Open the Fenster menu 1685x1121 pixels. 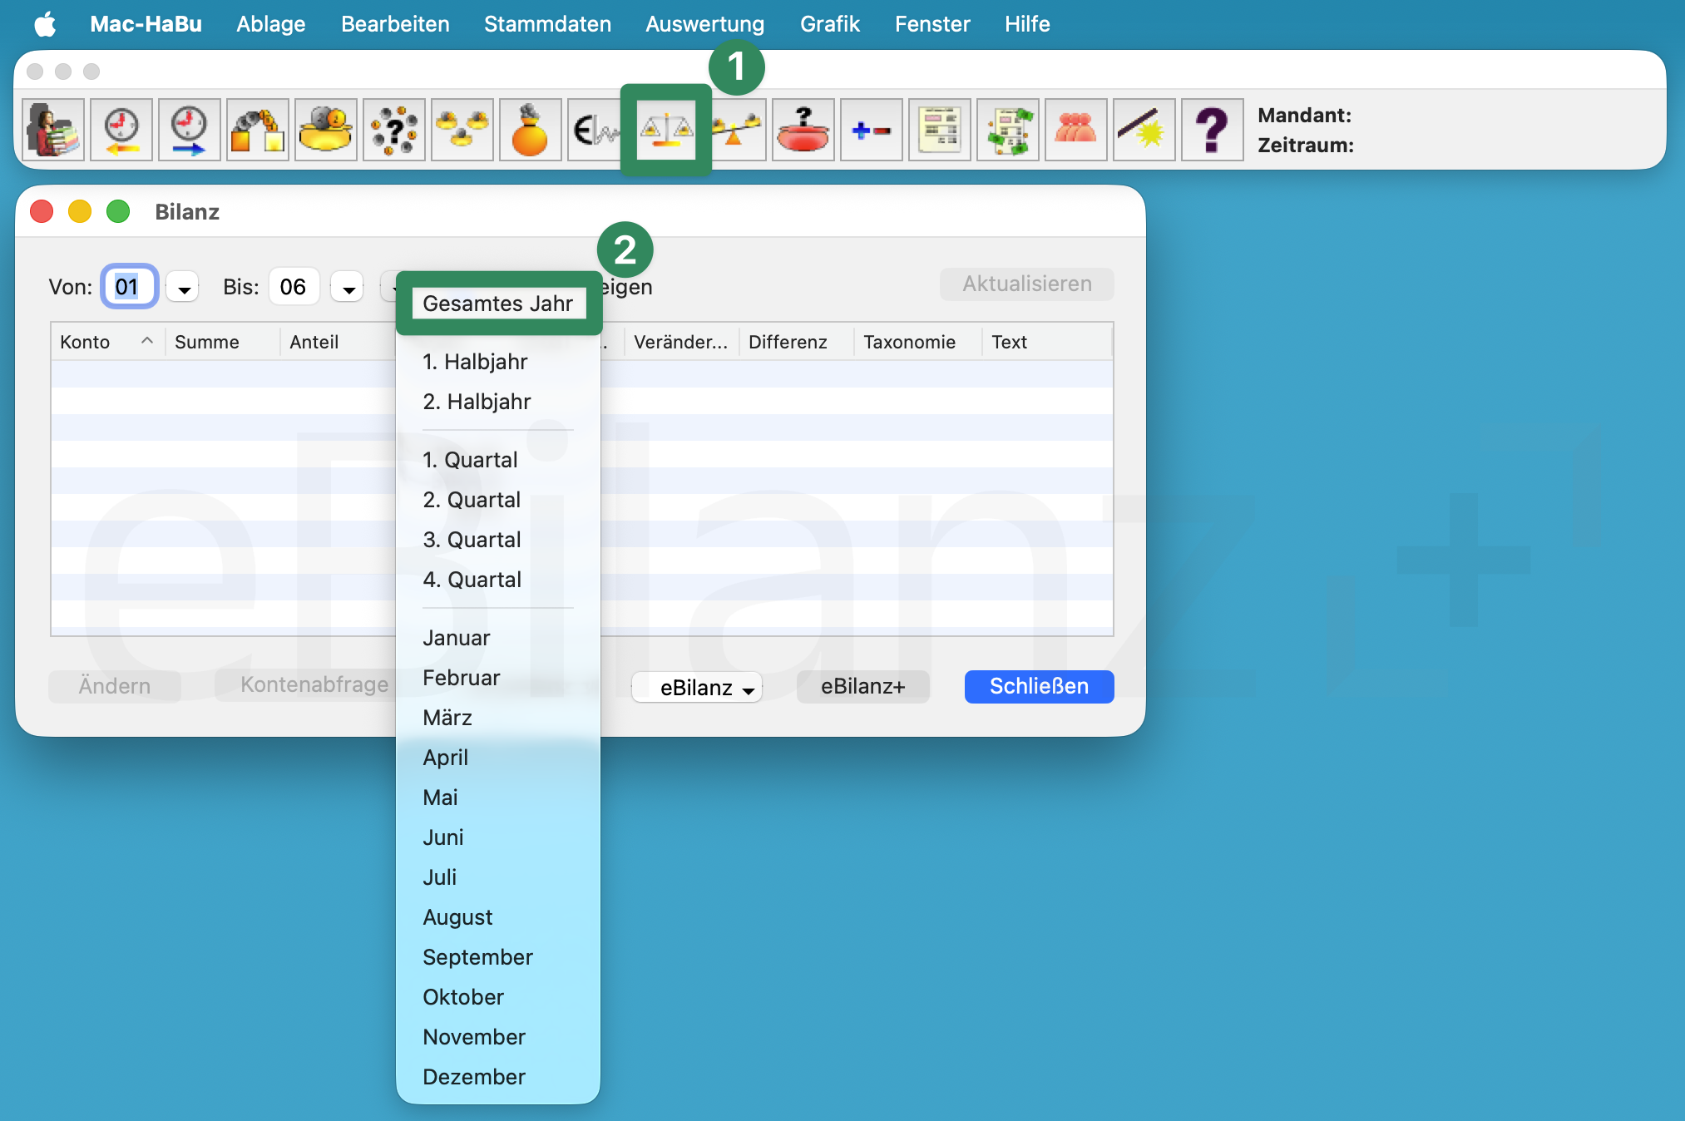(x=932, y=24)
